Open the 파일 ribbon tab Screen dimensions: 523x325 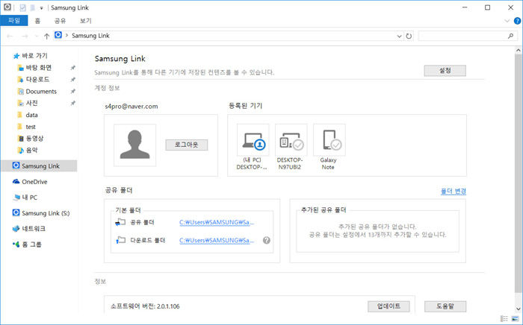click(x=14, y=21)
